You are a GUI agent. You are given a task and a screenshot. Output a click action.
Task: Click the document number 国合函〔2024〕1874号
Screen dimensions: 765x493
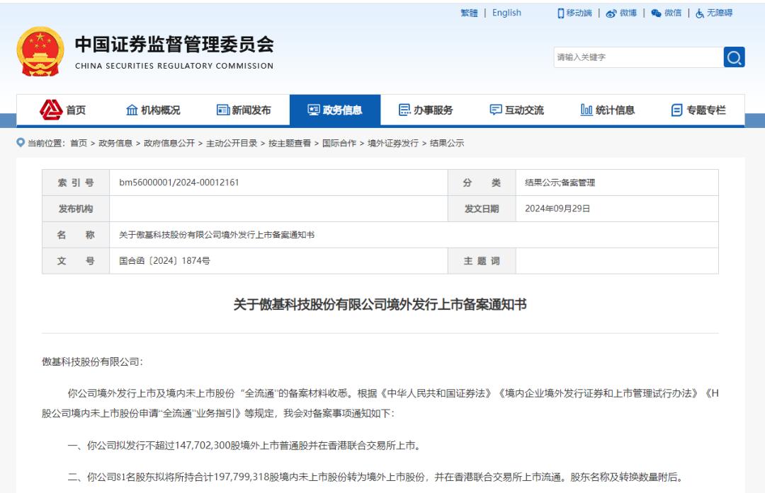164,260
